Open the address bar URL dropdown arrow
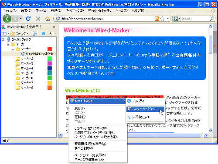The image size is (218, 164). [168, 19]
